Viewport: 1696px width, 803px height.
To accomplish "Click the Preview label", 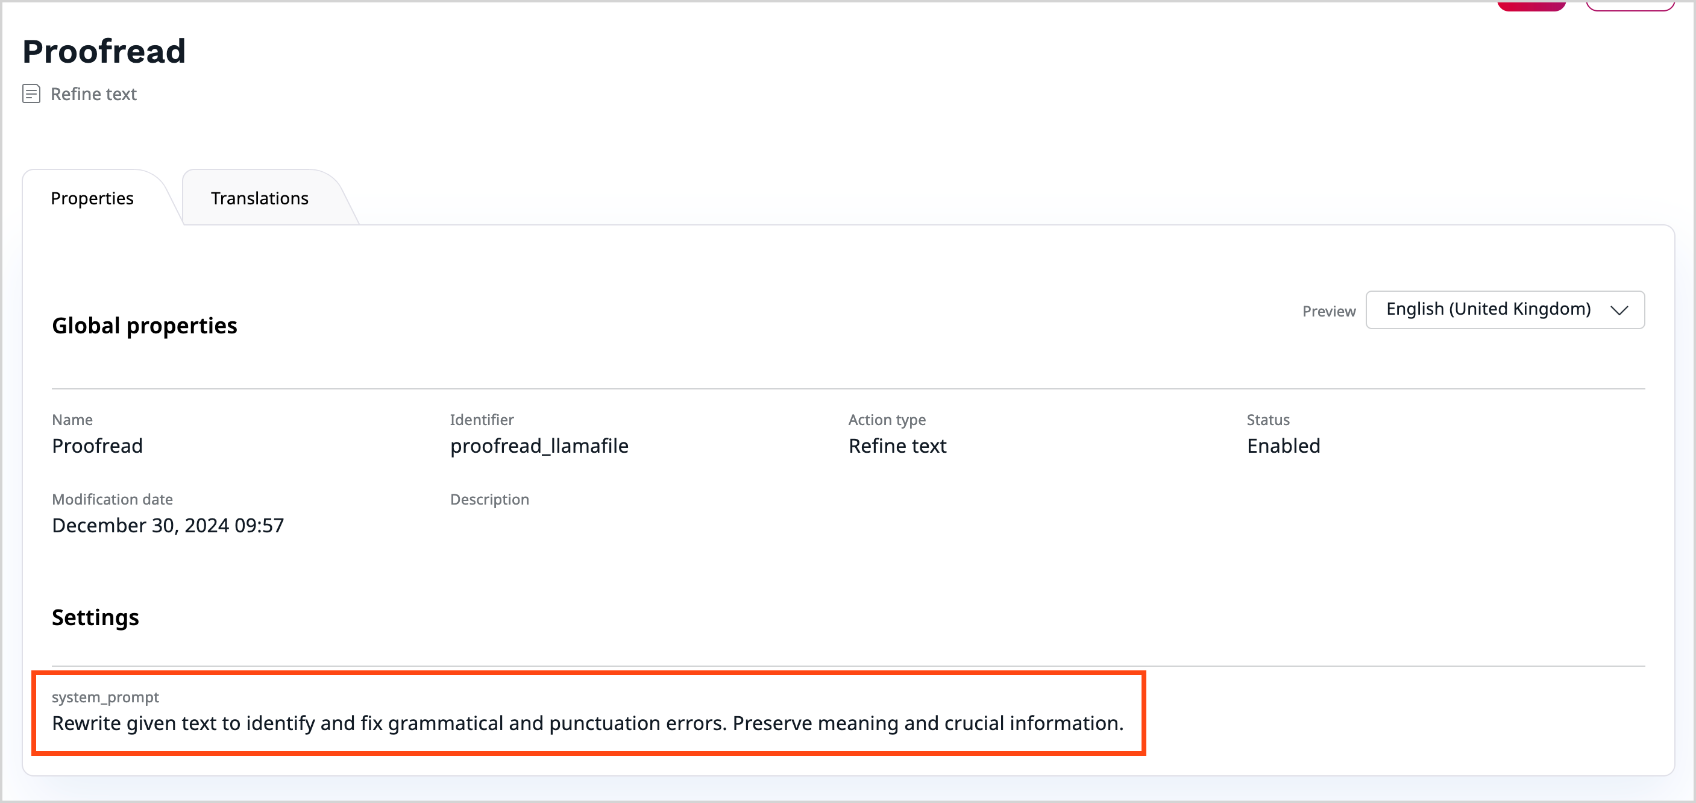I will tap(1328, 310).
